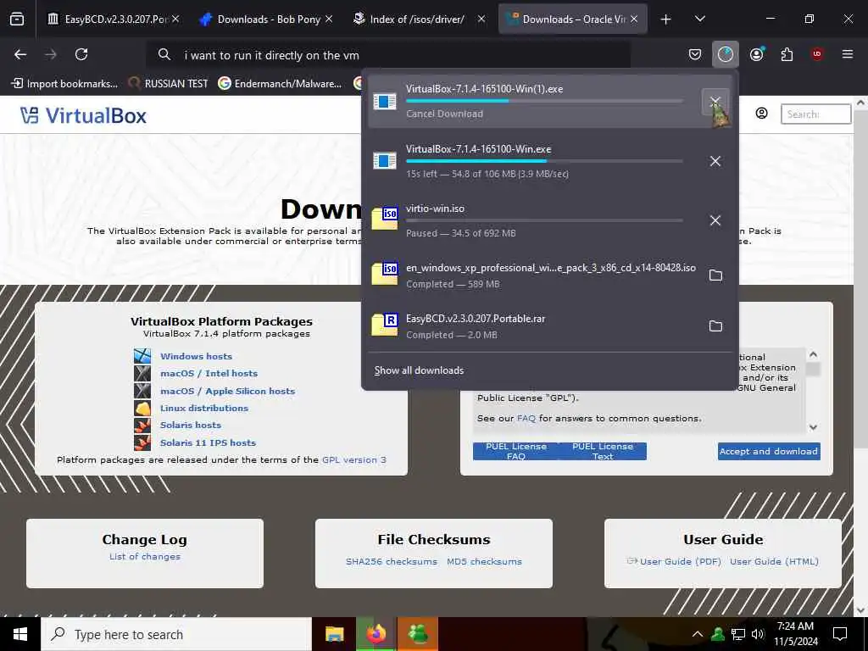Click Accept and download button
The image size is (868, 651).
(769, 451)
